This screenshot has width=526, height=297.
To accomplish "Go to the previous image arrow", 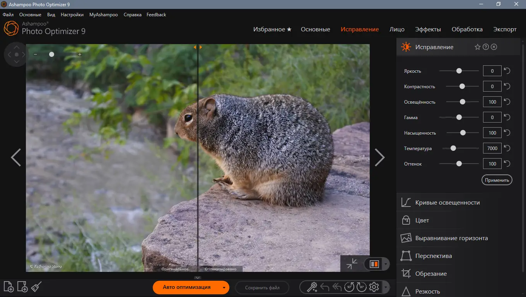I will click(x=16, y=157).
